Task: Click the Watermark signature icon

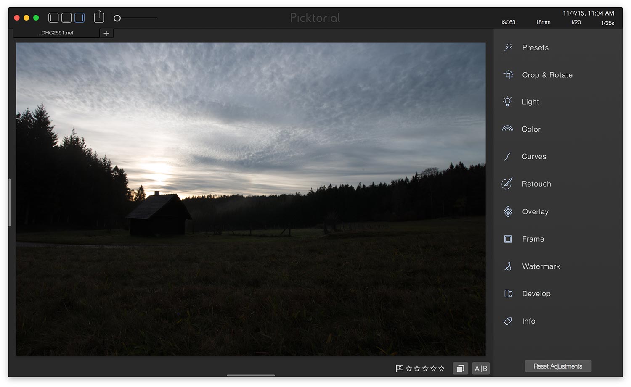Action: (508, 266)
